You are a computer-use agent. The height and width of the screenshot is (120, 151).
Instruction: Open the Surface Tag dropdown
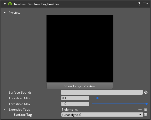pyautogui.click(x=102, y=115)
